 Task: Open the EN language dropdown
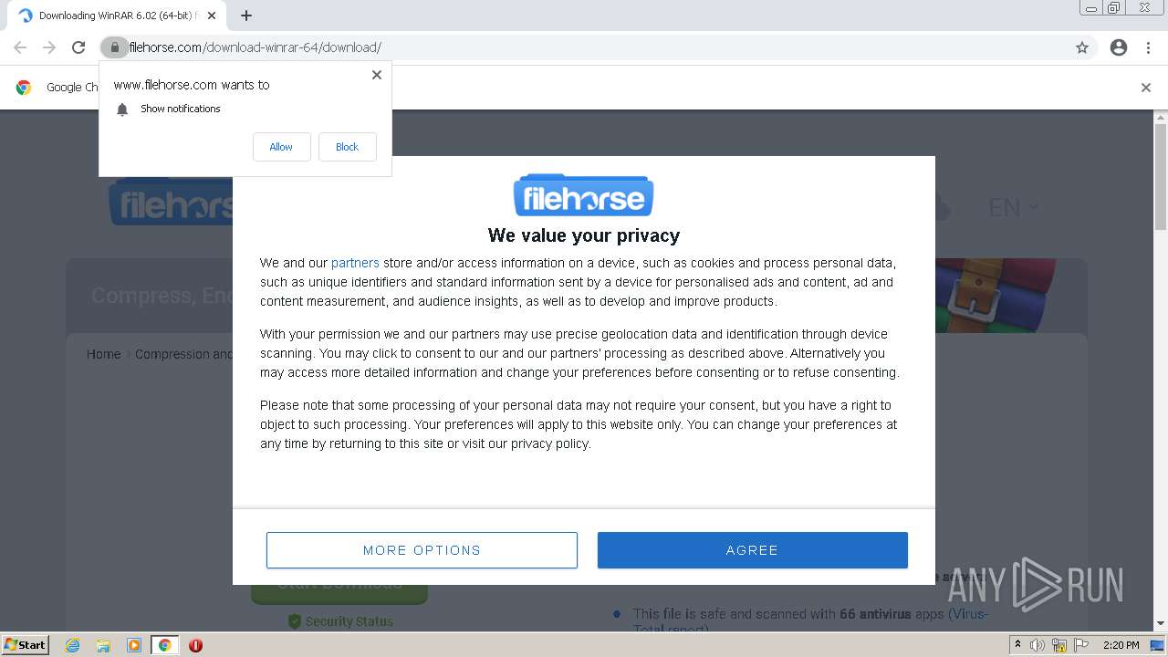pyautogui.click(x=1014, y=208)
